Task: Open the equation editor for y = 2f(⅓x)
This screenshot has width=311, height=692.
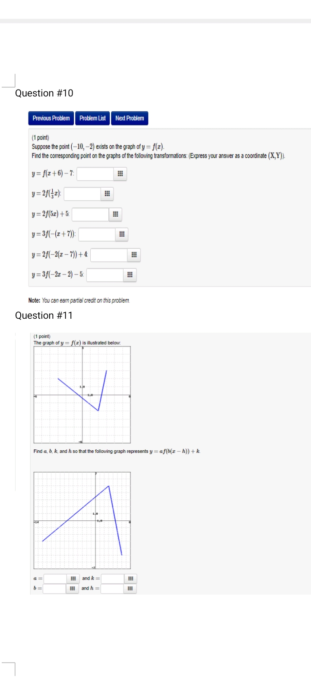Action: pyautogui.click(x=107, y=194)
